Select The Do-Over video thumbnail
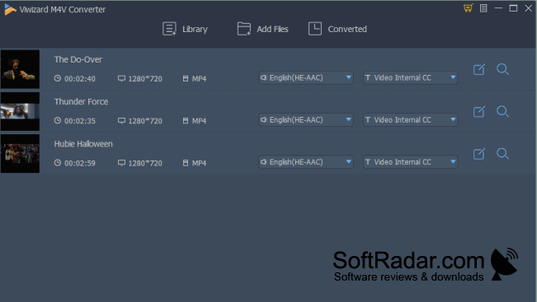537x302 pixels. tap(20, 69)
